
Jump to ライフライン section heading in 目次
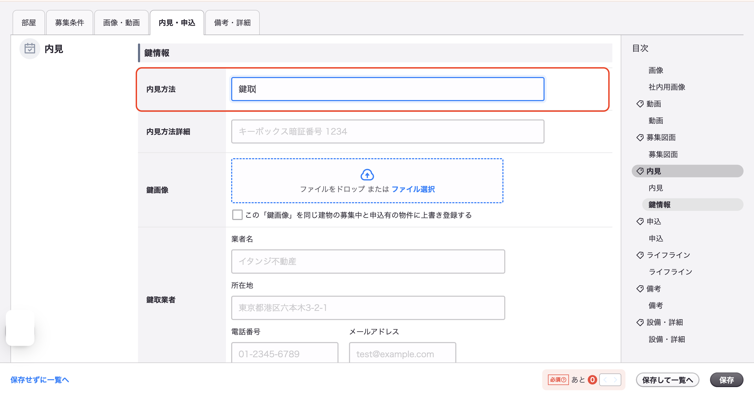coord(668,255)
